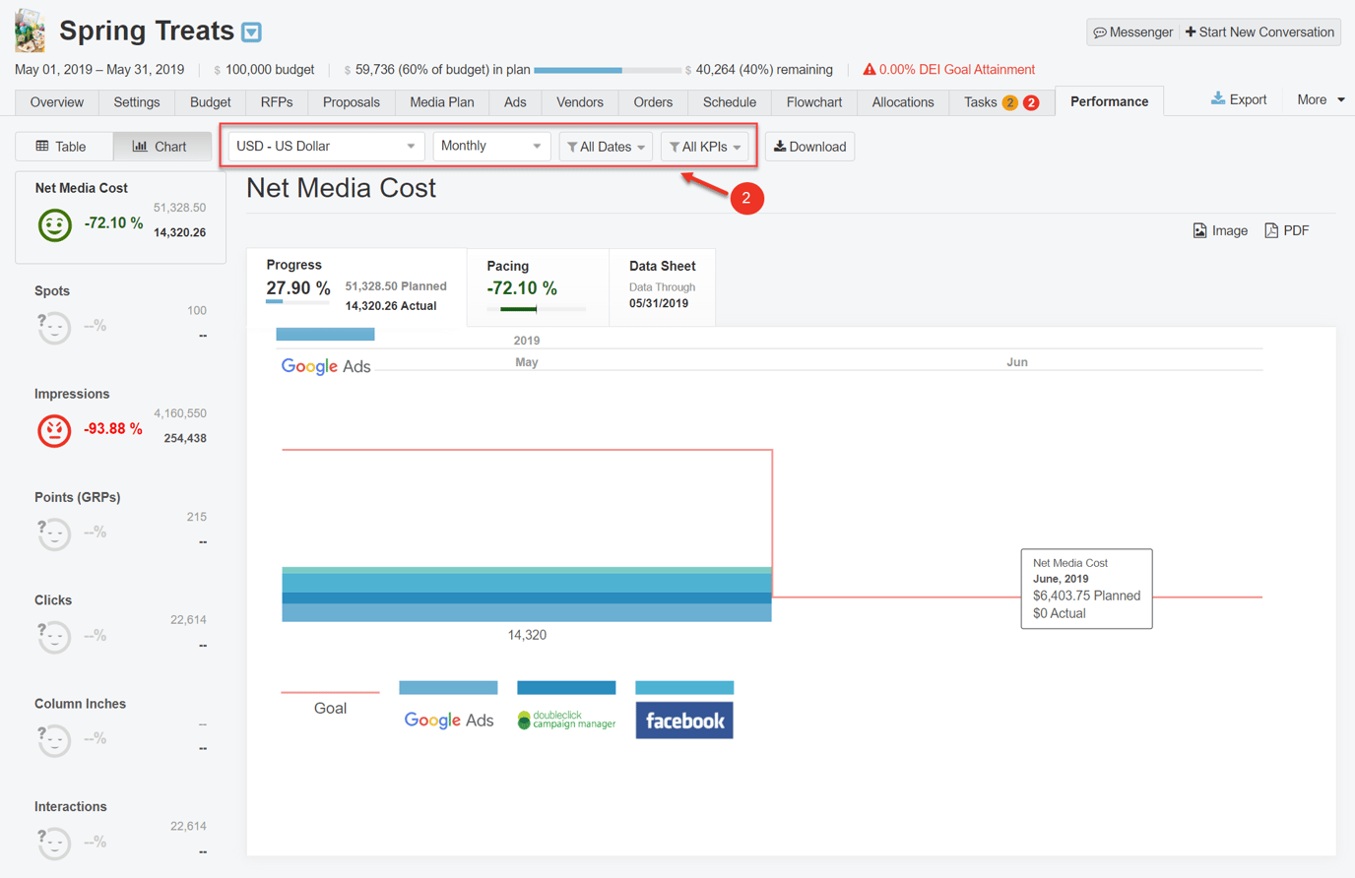This screenshot has height=878, width=1355.
Task: Open the Monthly interval dropdown
Action: click(491, 145)
